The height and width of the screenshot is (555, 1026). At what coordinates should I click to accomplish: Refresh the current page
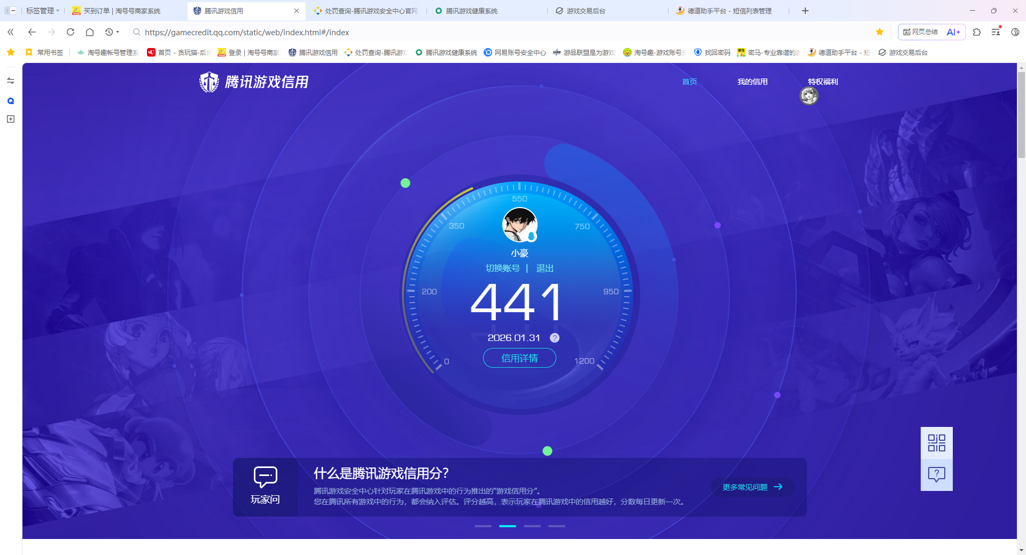click(71, 32)
